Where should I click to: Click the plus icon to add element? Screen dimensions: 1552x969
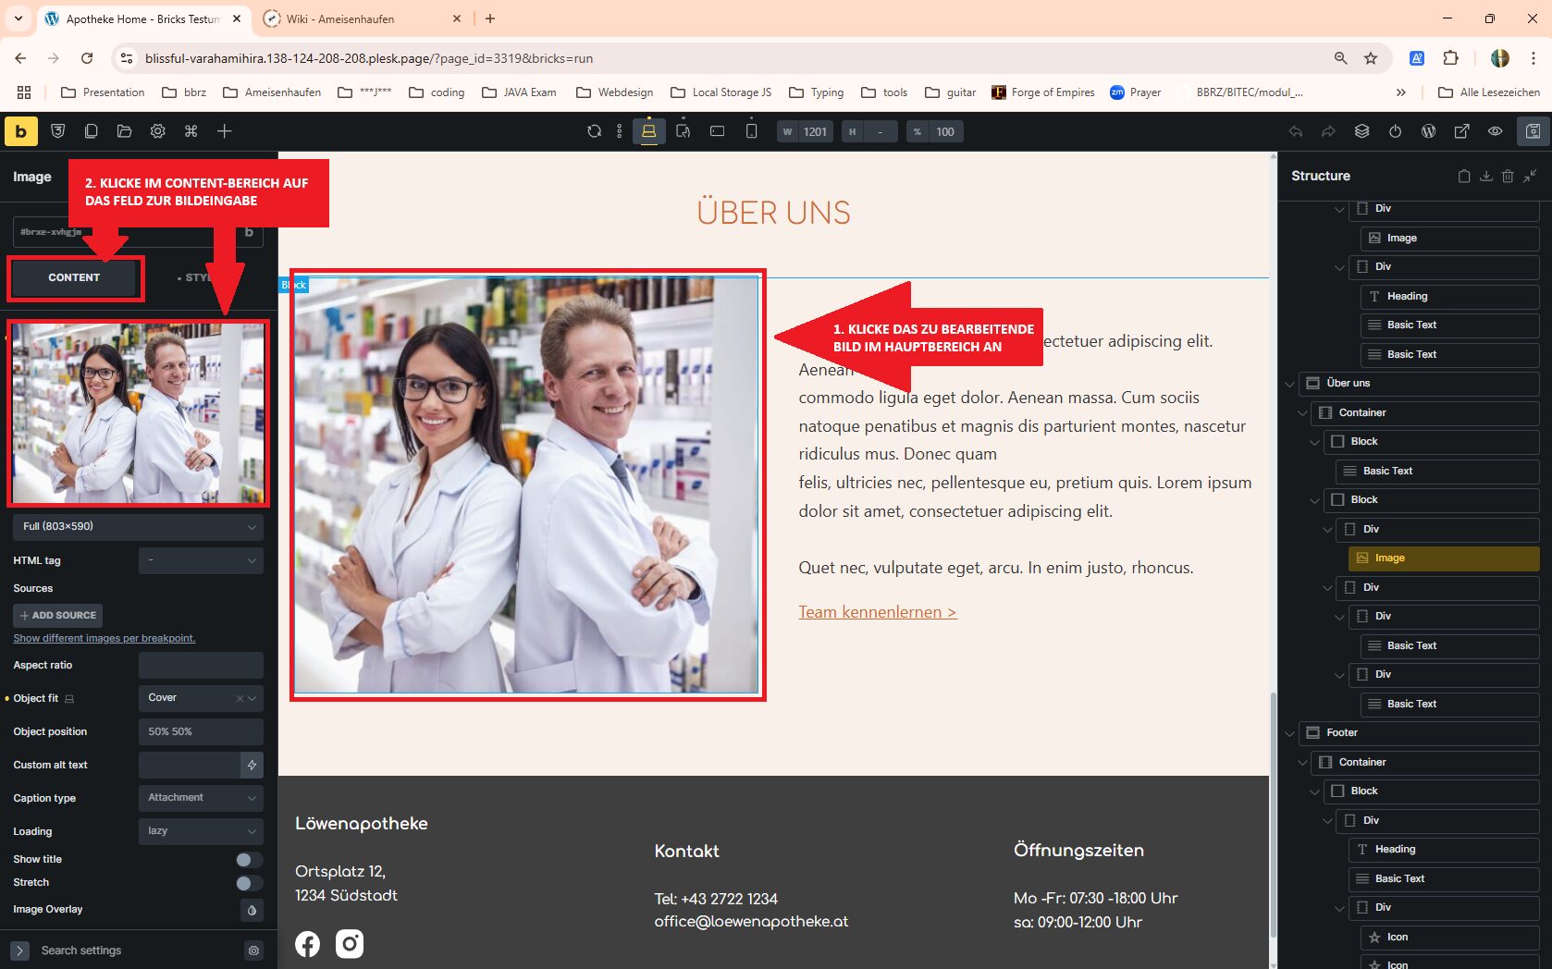point(225,131)
